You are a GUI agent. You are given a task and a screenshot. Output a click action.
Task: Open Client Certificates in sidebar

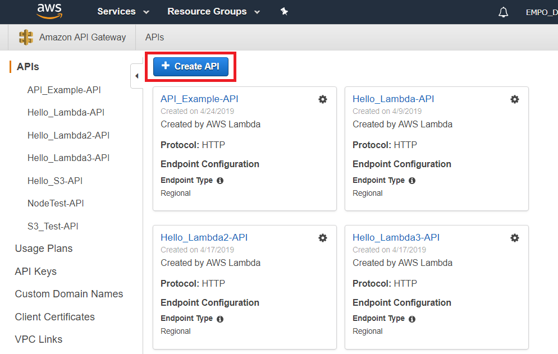click(55, 317)
